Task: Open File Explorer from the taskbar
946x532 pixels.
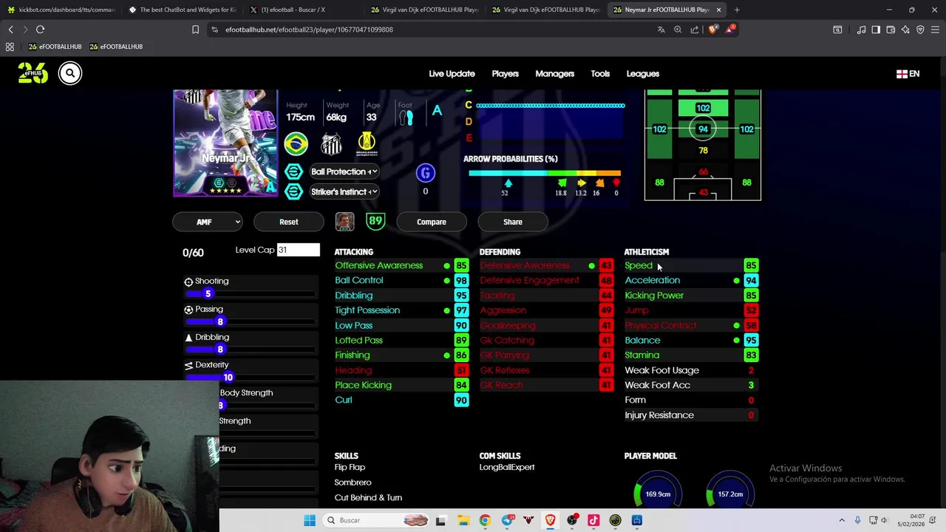Action: tap(463, 520)
